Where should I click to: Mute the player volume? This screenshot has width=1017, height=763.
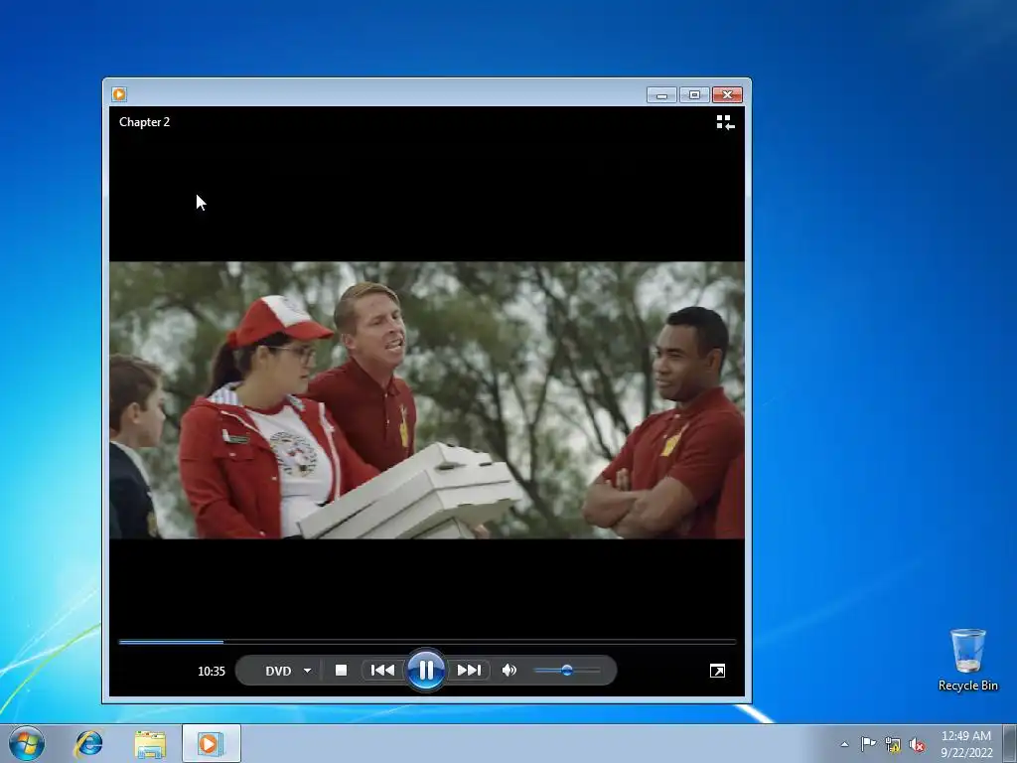tap(509, 671)
